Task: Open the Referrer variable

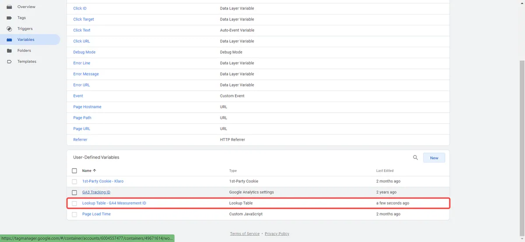Action: coord(80,140)
